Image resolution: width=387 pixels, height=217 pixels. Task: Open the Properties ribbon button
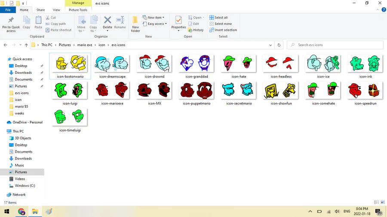point(178,23)
